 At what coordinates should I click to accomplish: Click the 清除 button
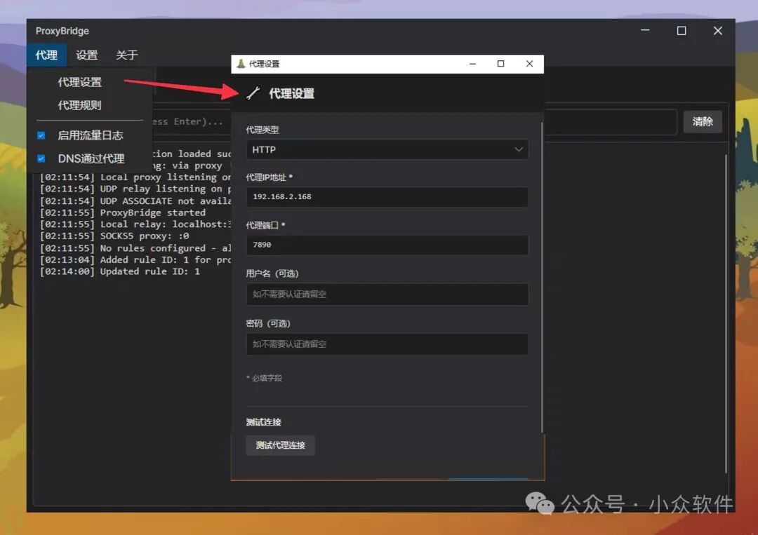[x=703, y=121]
